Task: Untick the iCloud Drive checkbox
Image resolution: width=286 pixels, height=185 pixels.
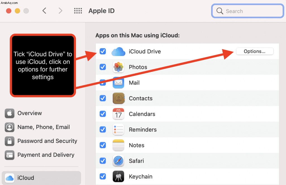Action: 103,51
